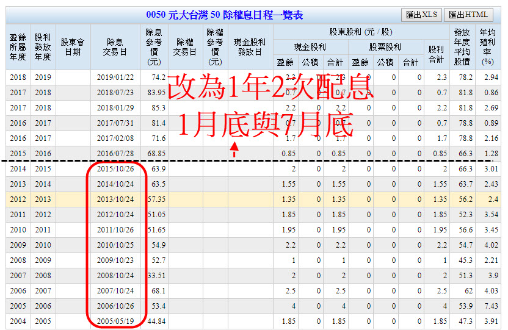
Task: Click earnings year 2004 in last row
Action: point(18,321)
